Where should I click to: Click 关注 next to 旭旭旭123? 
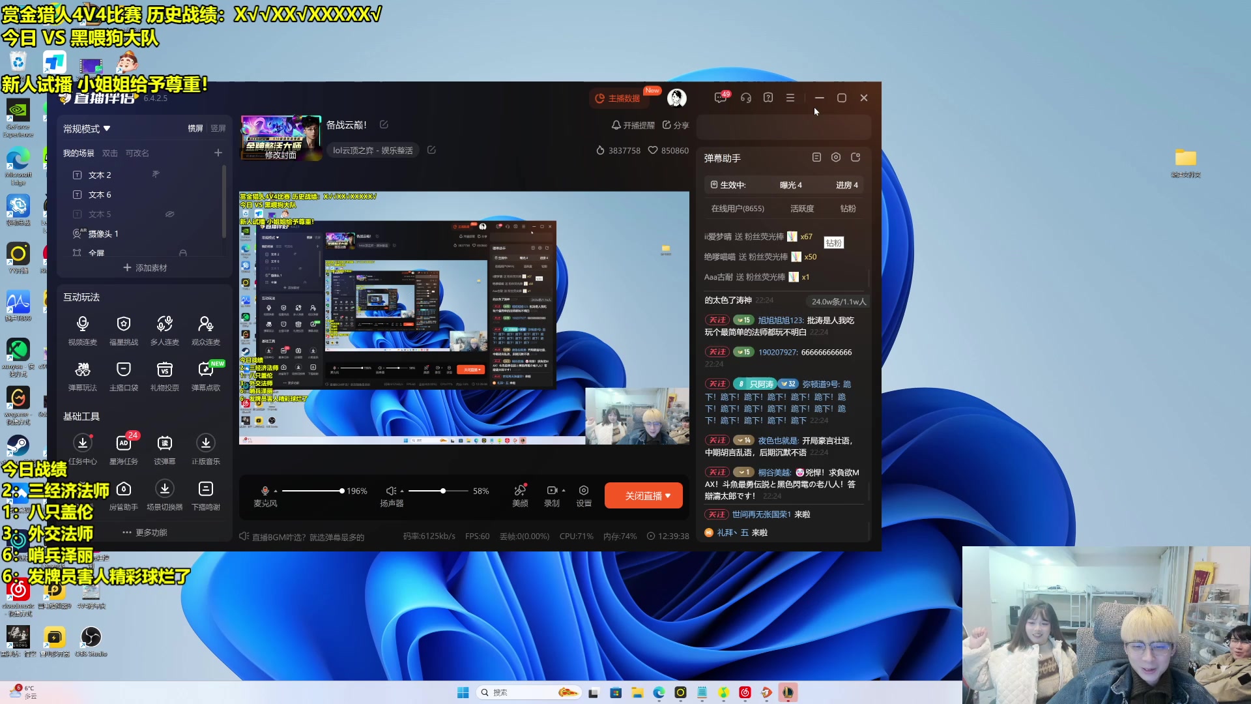click(717, 319)
